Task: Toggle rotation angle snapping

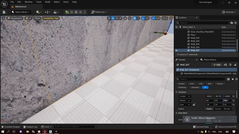Action: (x=143, y=18)
